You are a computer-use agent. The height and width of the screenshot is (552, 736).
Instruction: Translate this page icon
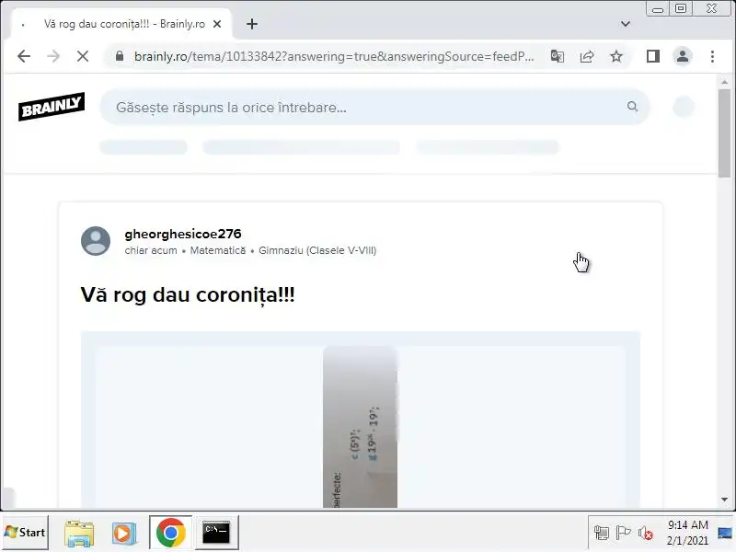click(x=558, y=56)
